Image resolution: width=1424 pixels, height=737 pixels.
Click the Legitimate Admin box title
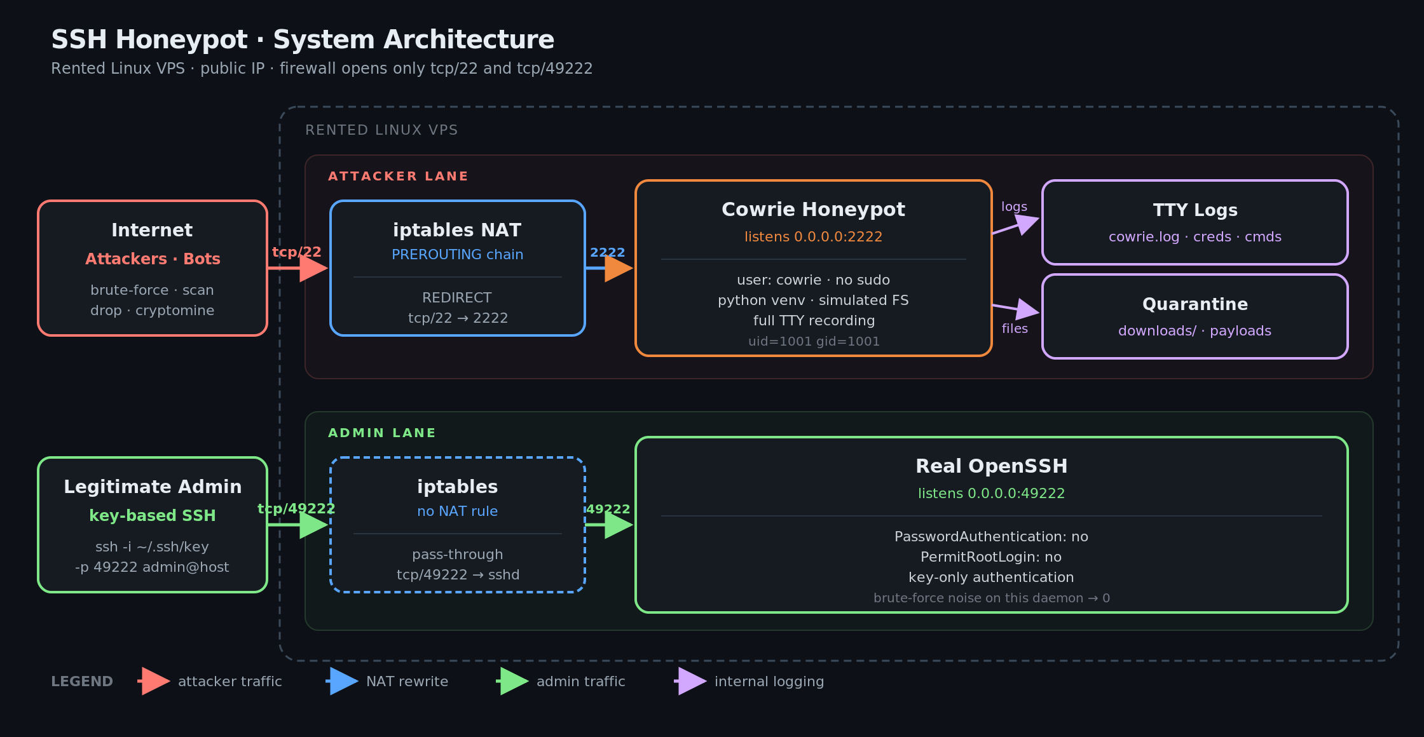tap(153, 487)
